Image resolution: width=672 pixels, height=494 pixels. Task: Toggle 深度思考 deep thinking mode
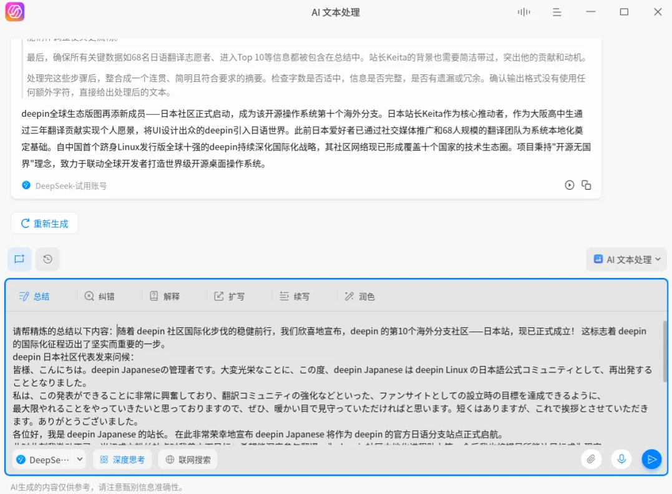pos(122,460)
